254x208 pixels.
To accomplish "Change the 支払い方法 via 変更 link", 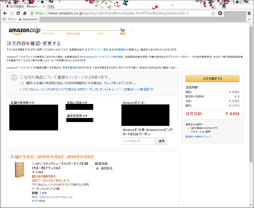I will (x=85, y=103).
